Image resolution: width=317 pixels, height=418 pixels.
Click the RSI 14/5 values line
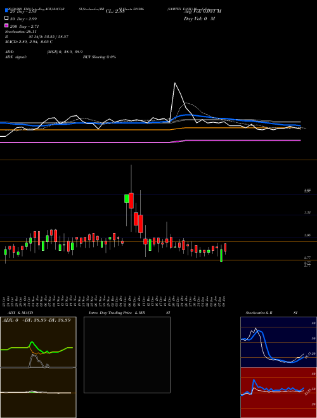[37, 37]
